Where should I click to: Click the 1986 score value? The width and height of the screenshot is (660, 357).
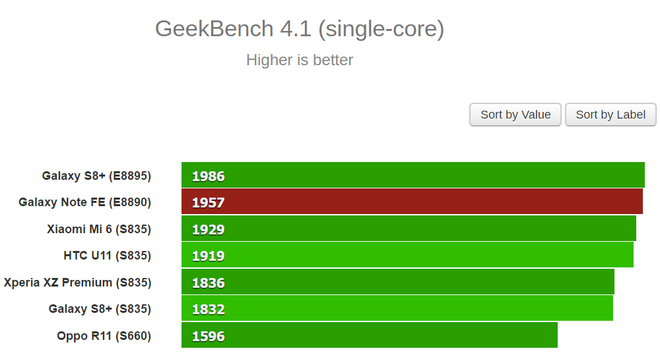point(208,176)
